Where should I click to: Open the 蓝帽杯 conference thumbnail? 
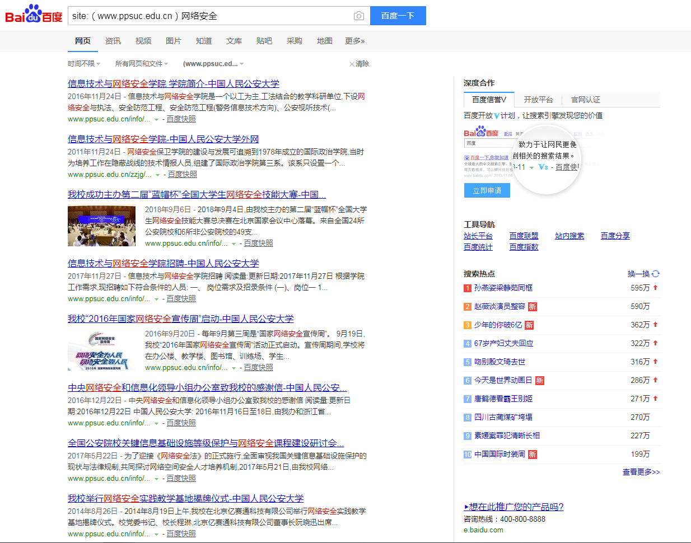pyautogui.click(x=101, y=226)
